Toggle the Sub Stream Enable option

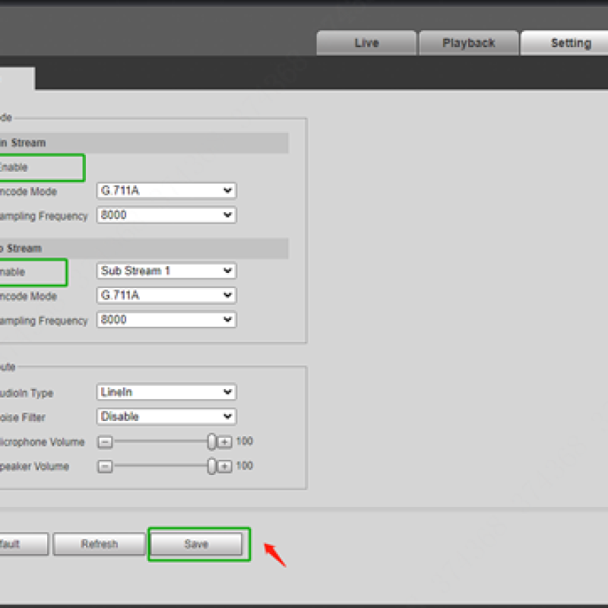click(x=14, y=272)
